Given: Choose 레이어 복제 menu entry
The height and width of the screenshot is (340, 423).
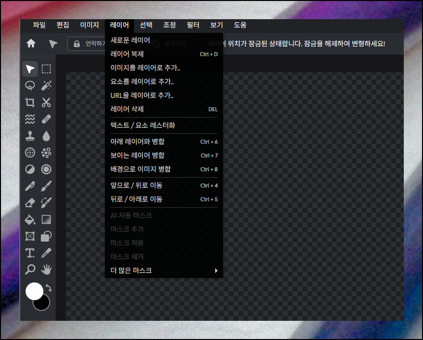Looking at the screenshot, I should click(x=164, y=54).
